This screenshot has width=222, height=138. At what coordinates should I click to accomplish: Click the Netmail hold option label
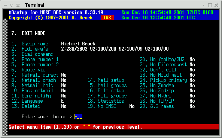[37, 85]
